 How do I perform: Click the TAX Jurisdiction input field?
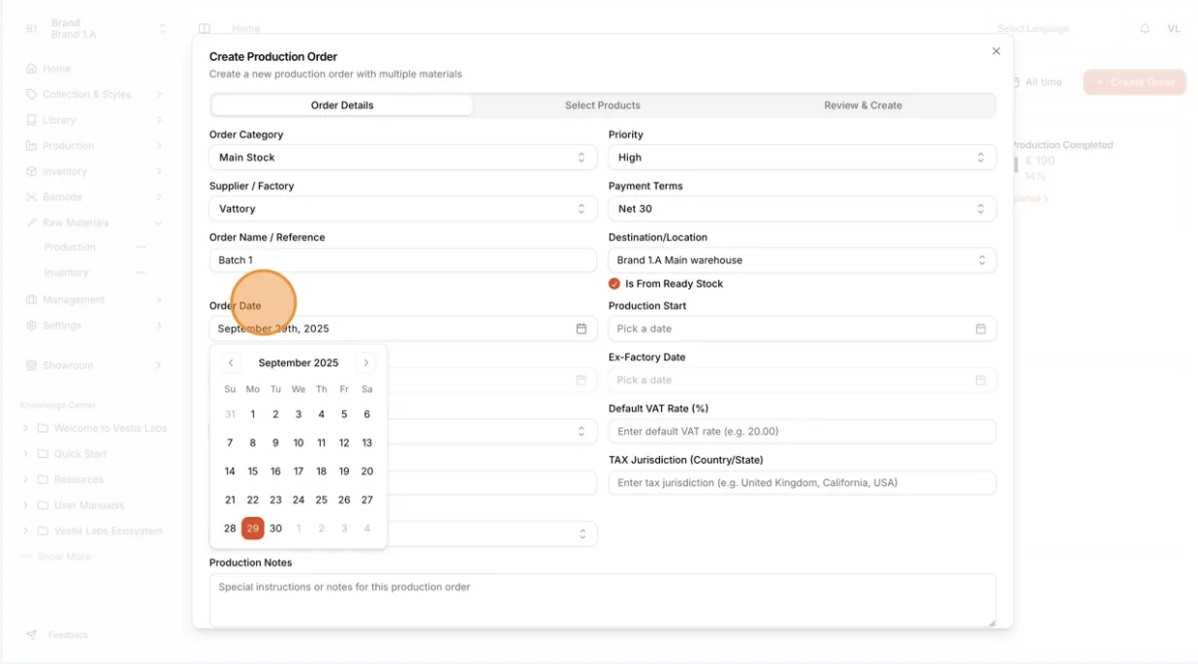803,483
